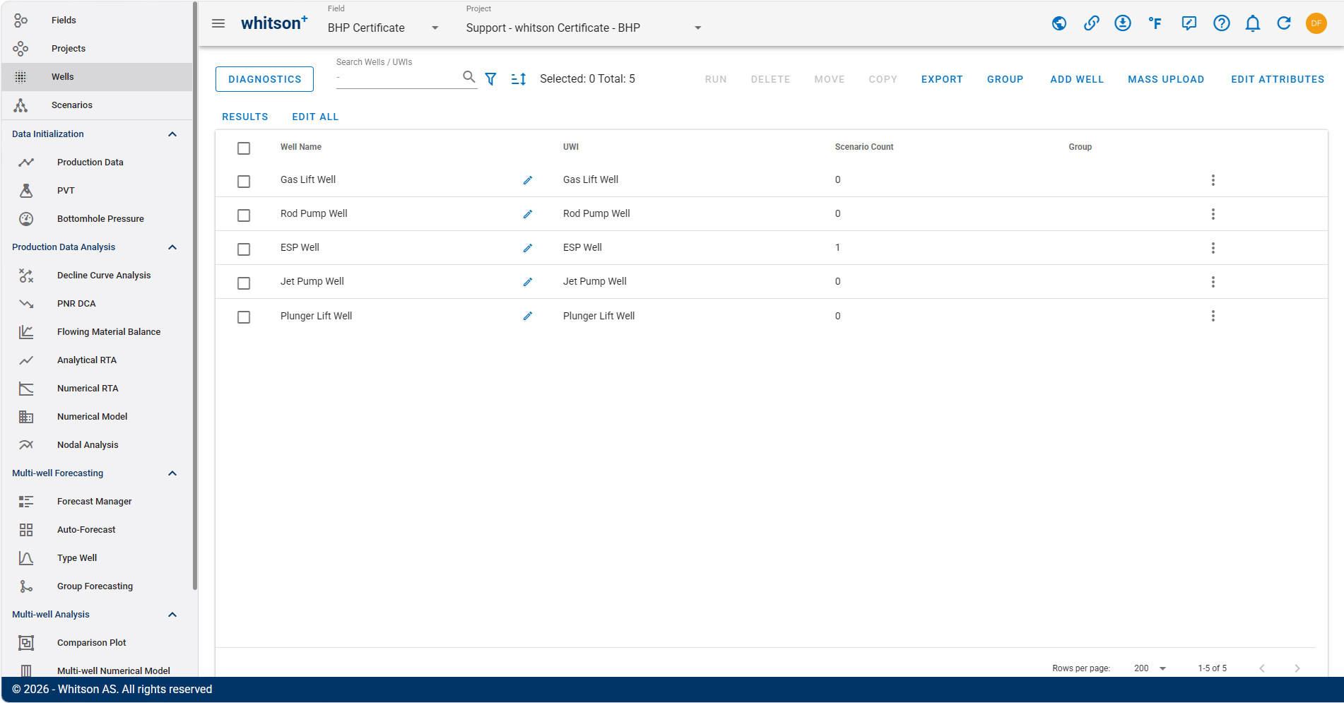Click the sort wells icon
The width and height of the screenshot is (1344, 703).
point(519,79)
